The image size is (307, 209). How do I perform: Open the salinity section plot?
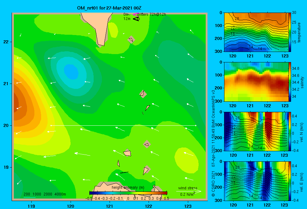point(256,82)
